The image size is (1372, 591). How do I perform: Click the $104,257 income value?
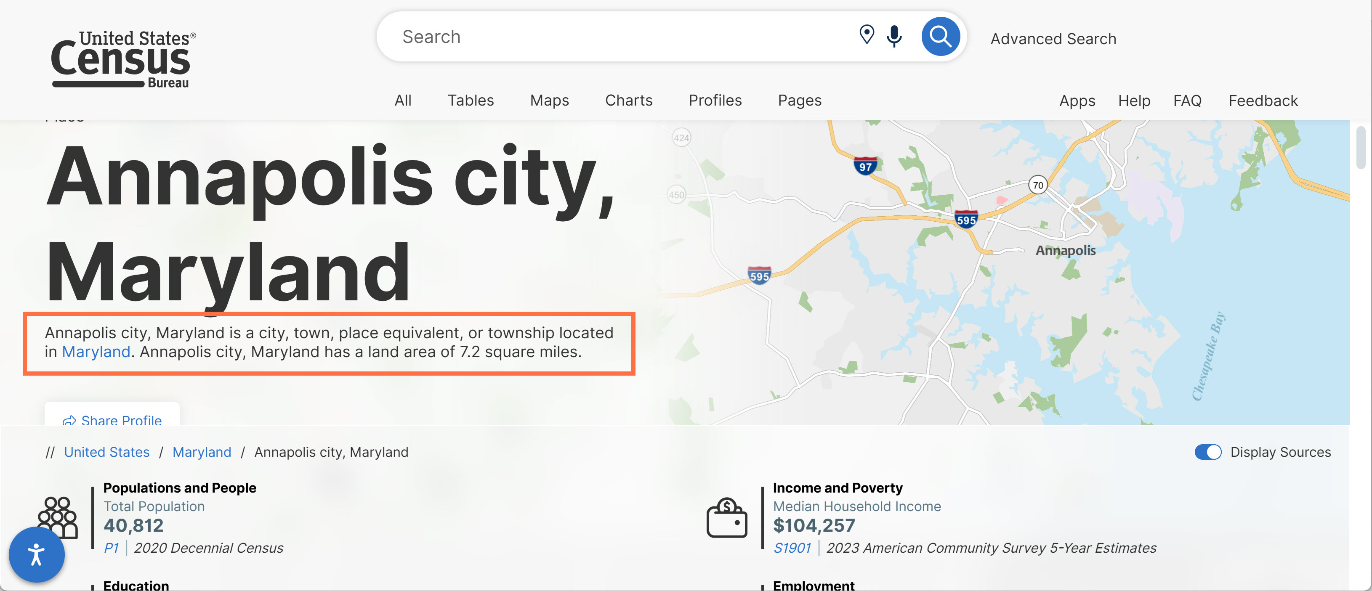814,525
